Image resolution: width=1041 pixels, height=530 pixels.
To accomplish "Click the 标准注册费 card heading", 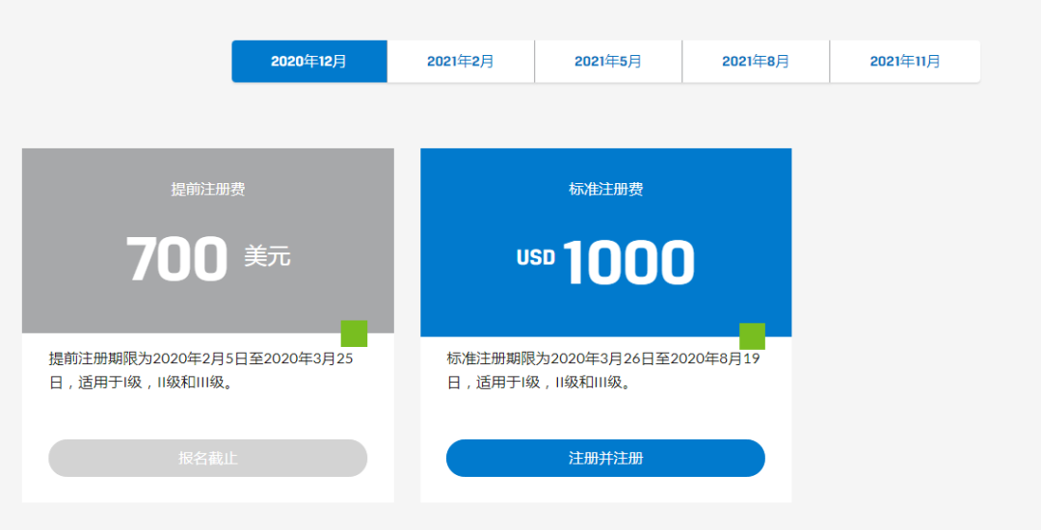I will coord(605,189).
